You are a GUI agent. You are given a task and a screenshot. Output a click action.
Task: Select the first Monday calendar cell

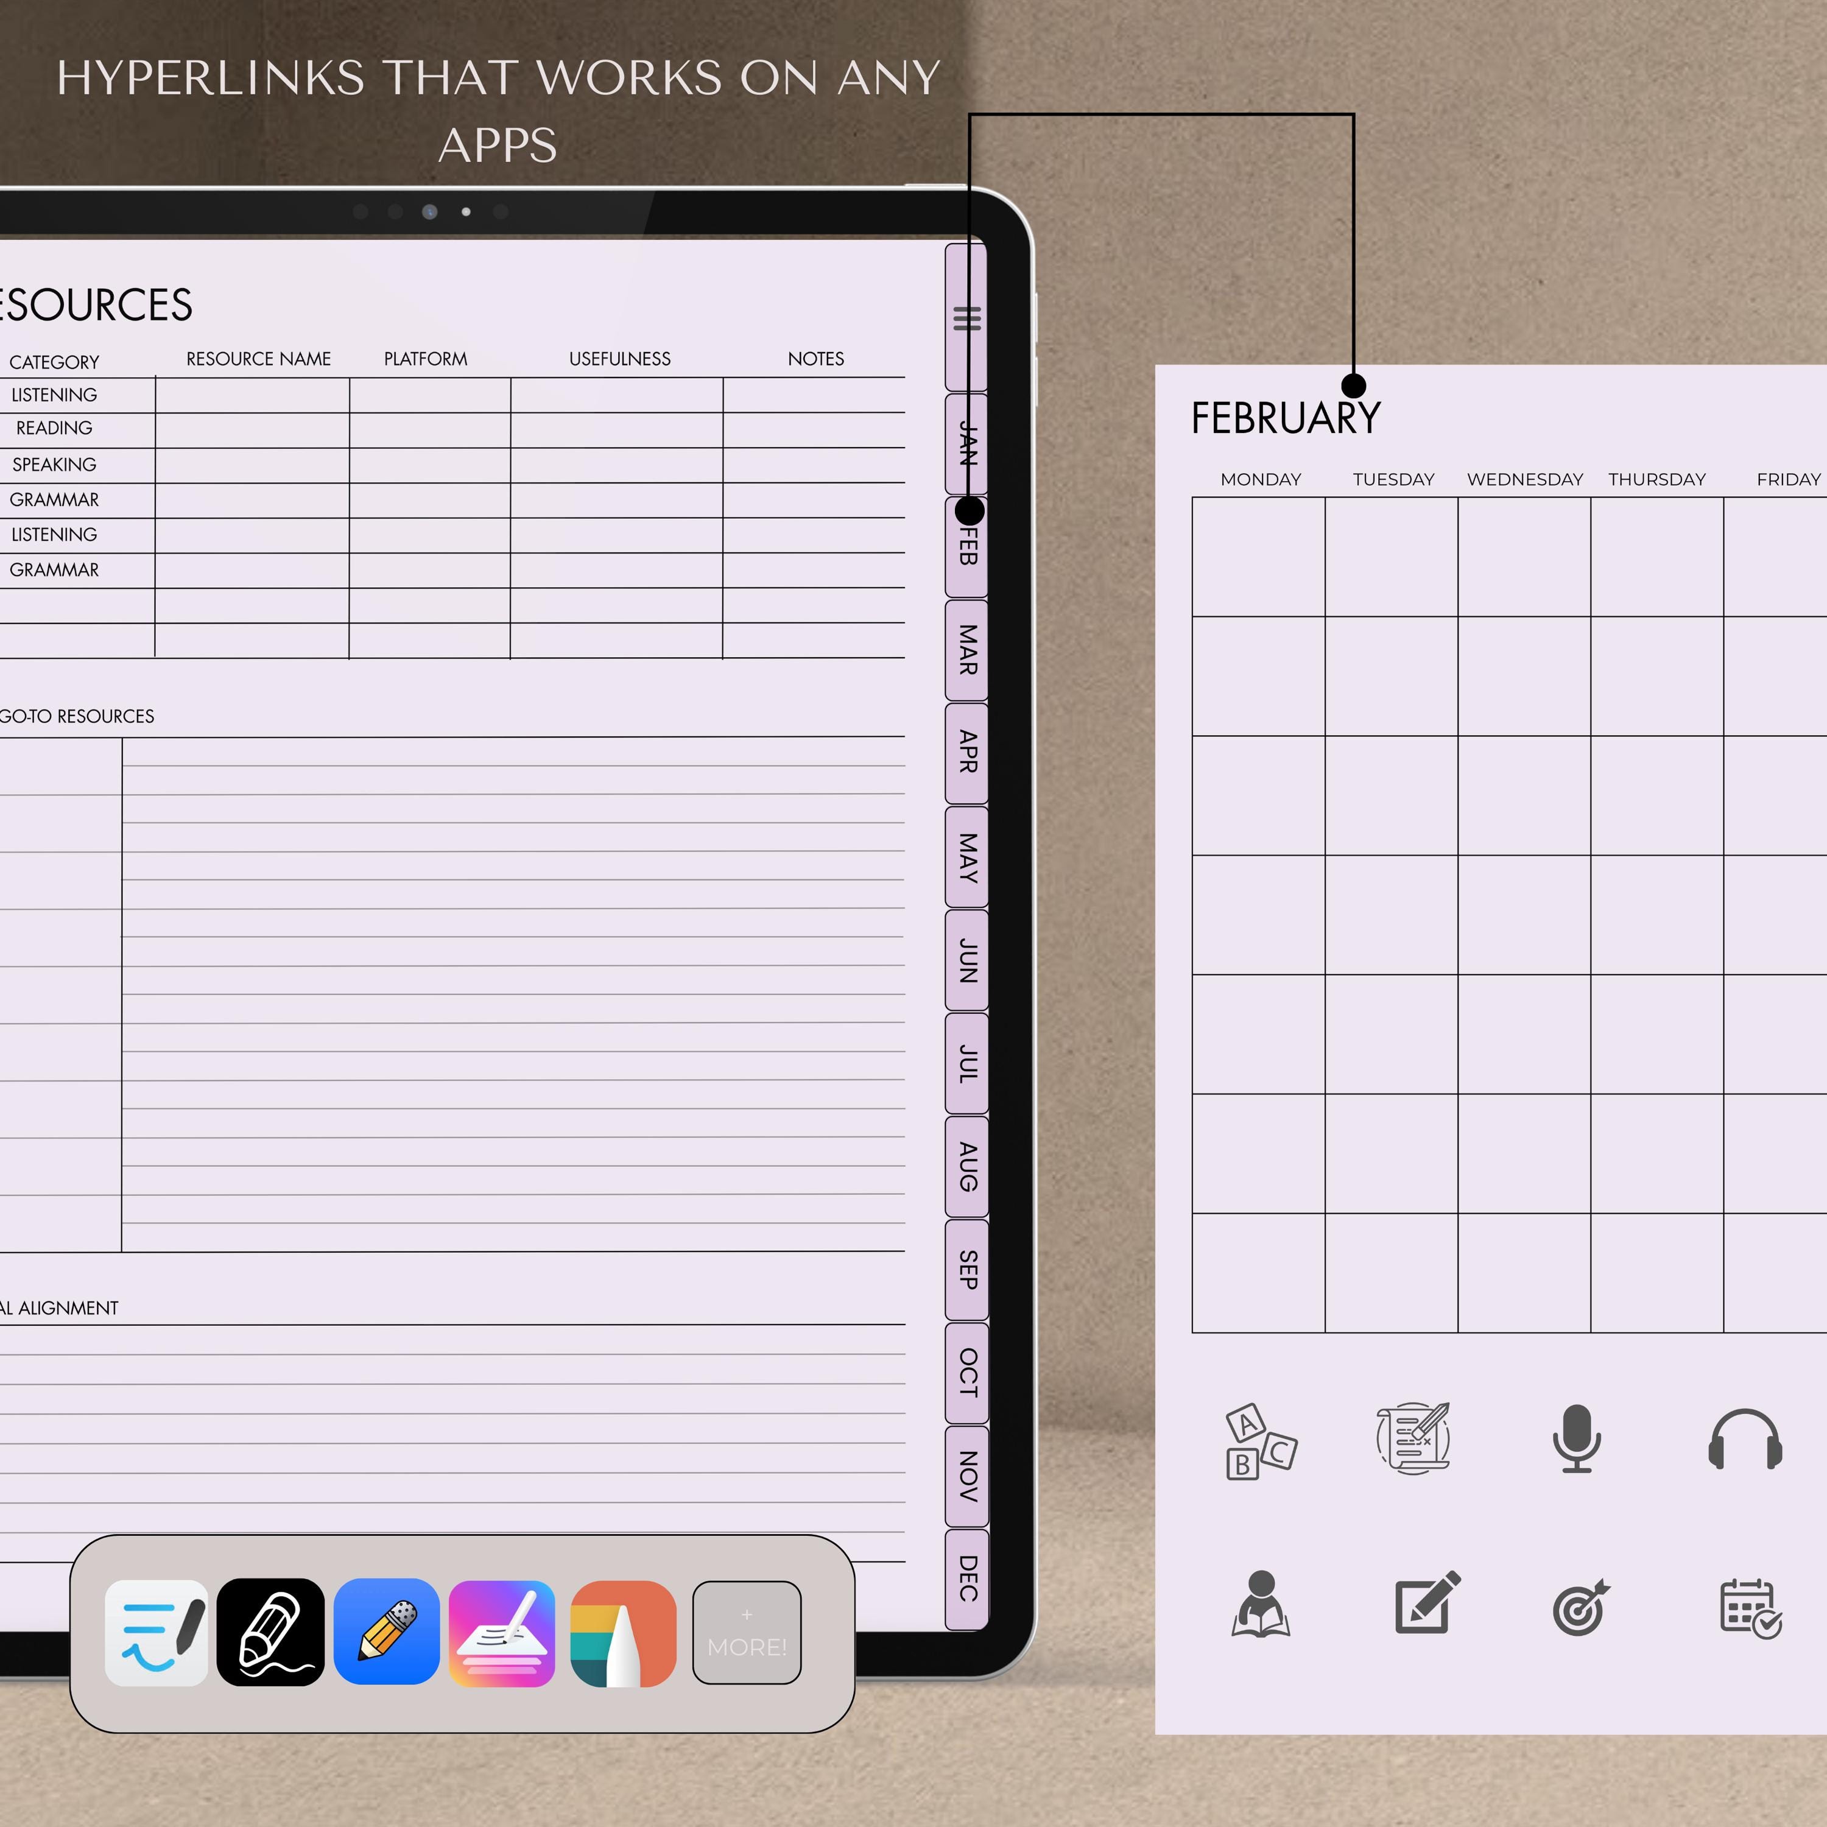tap(1259, 557)
